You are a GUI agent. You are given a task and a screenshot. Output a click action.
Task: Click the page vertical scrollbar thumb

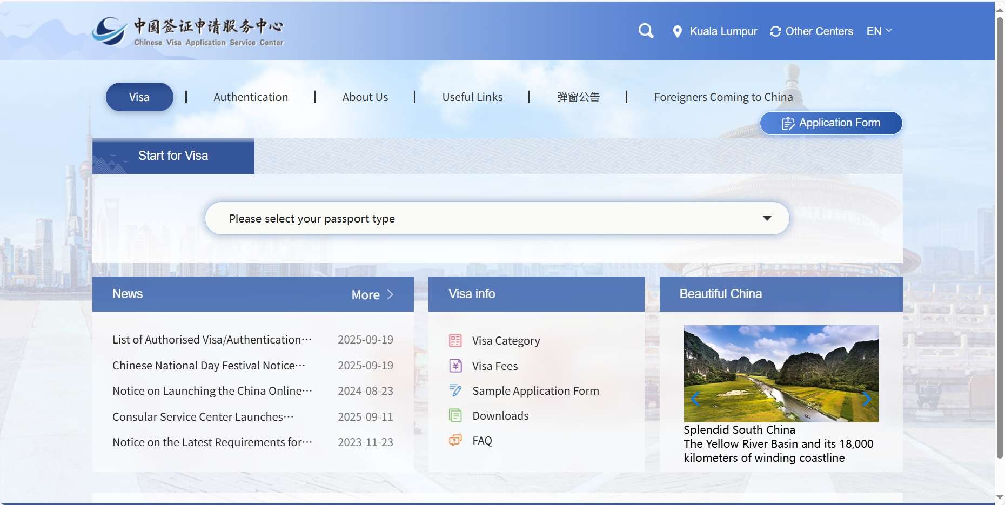1000,238
